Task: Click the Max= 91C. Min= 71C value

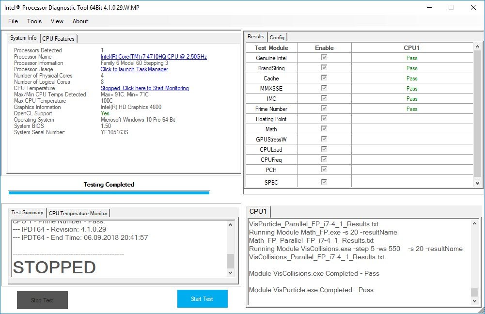Action: 125,94
